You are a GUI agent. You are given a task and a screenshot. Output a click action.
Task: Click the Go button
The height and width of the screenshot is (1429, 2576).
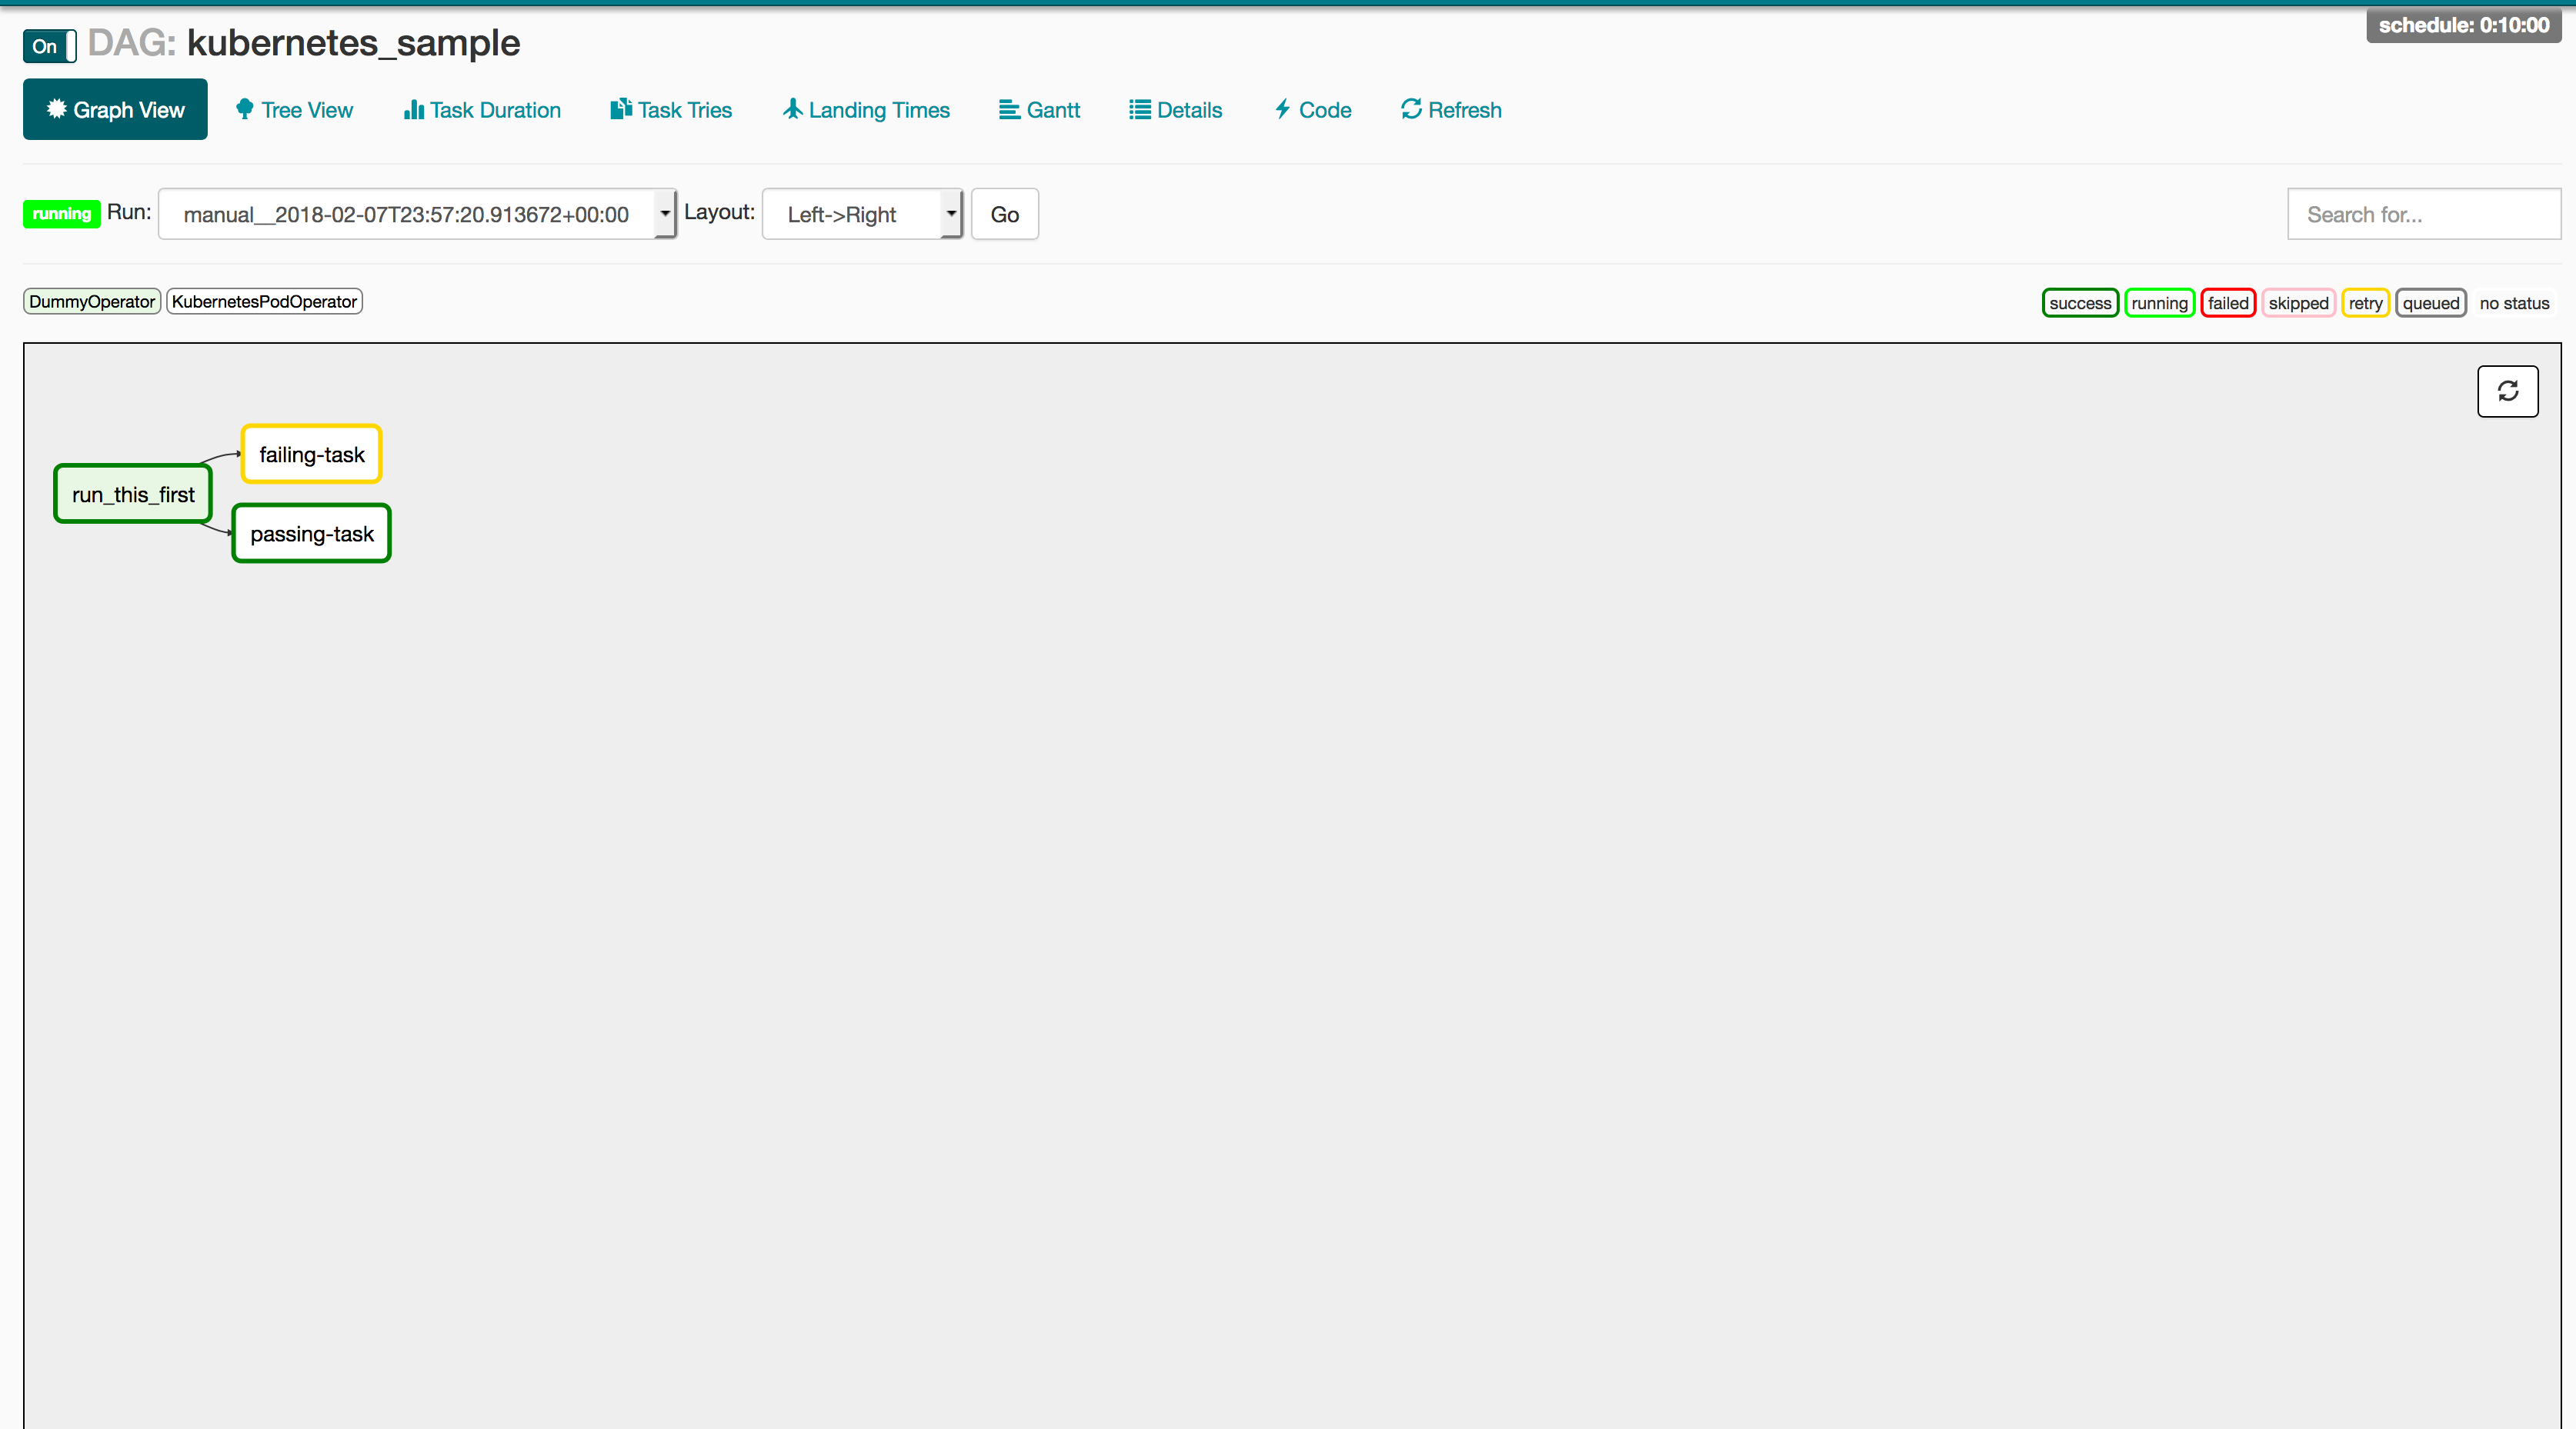click(1004, 214)
